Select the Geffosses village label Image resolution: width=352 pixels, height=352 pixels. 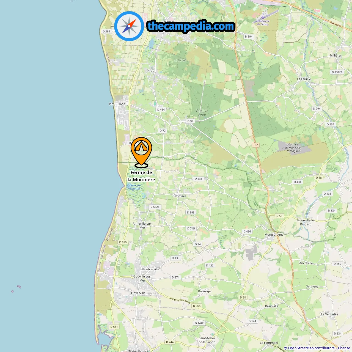click(x=179, y=196)
